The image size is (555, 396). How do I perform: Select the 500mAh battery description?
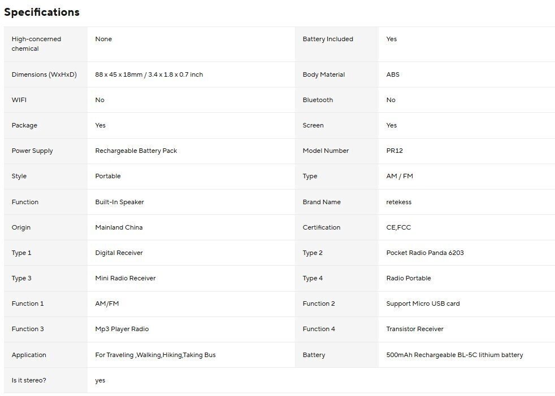tap(454, 355)
